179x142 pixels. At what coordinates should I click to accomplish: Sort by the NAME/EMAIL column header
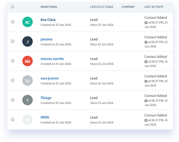[49, 7]
